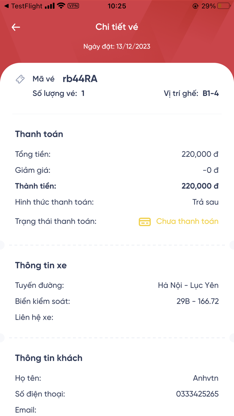The height and width of the screenshot is (416, 234).
Task: Tap the Email field at the bottom
Action: click(x=26, y=410)
